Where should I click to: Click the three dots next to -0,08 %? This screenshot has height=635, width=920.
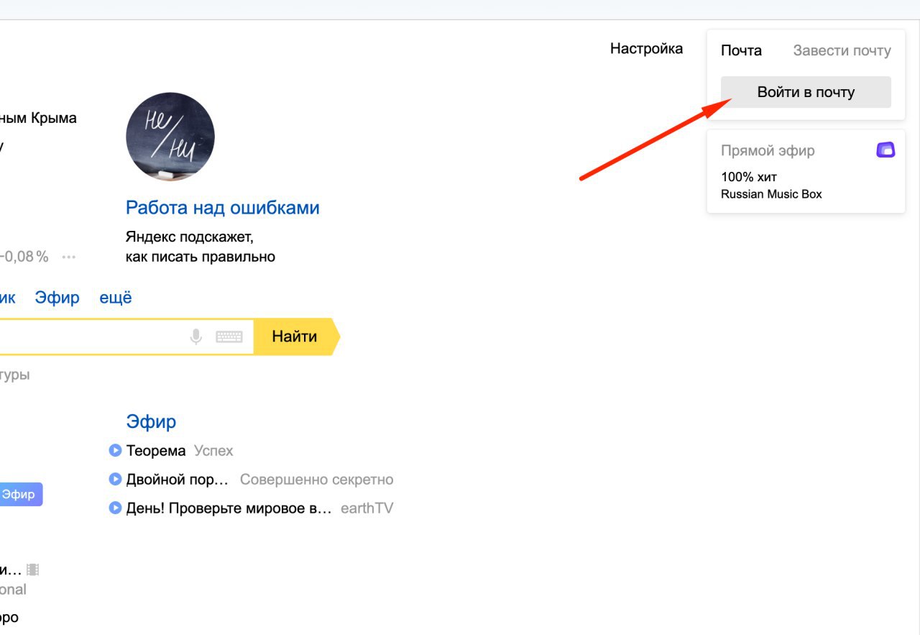pyautogui.click(x=69, y=257)
